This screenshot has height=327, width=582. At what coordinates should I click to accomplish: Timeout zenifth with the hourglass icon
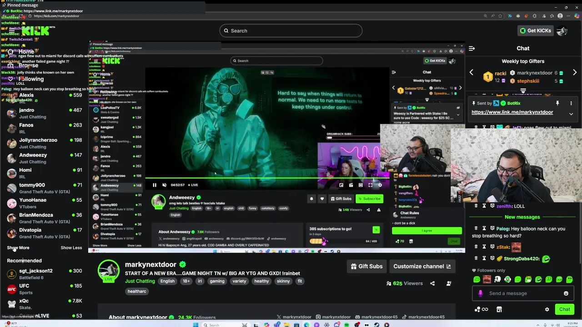(x=484, y=206)
